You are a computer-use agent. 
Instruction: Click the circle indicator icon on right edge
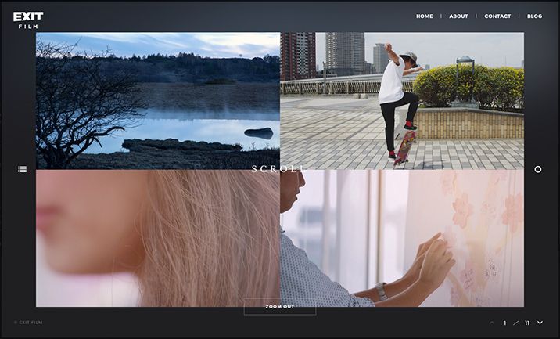pos(537,169)
